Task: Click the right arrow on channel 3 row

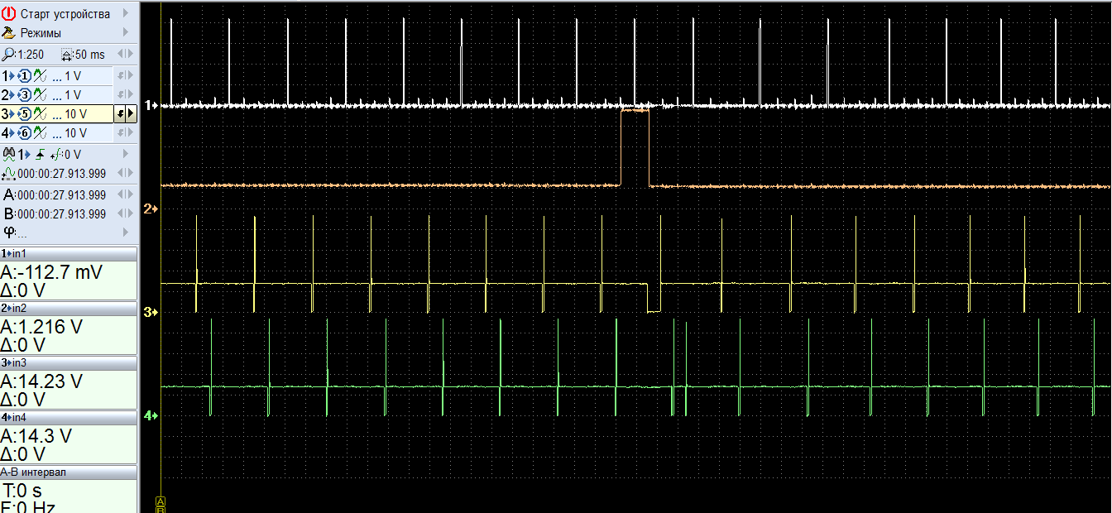Action: 131,114
